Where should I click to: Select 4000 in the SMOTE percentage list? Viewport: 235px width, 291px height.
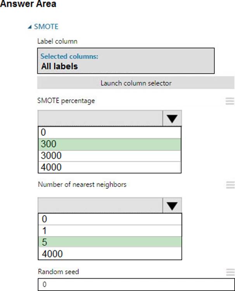tap(109, 167)
